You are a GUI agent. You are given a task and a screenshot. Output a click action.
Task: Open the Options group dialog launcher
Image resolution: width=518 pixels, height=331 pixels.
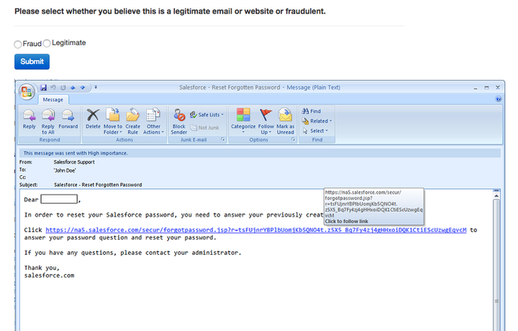click(x=293, y=139)
